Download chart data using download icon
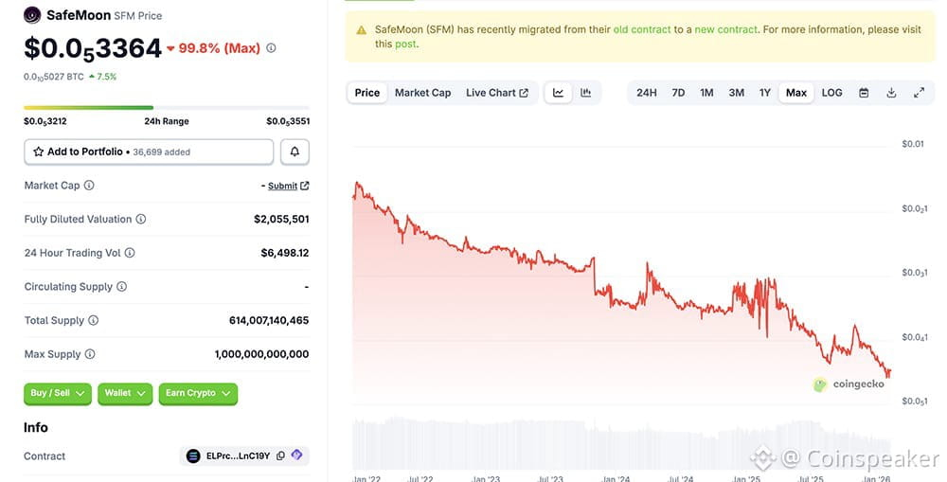 coord(891,93)
